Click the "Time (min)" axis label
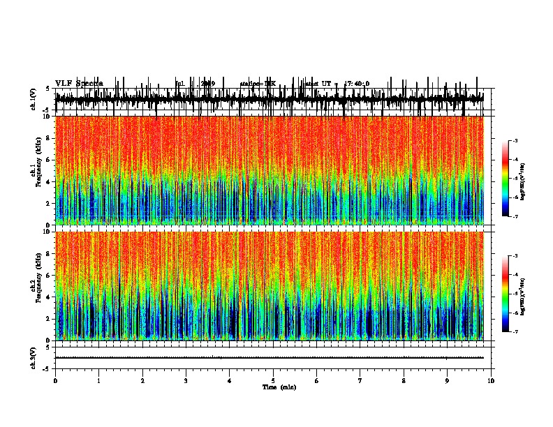Screen dimensions: 553x427 point(279,387)
